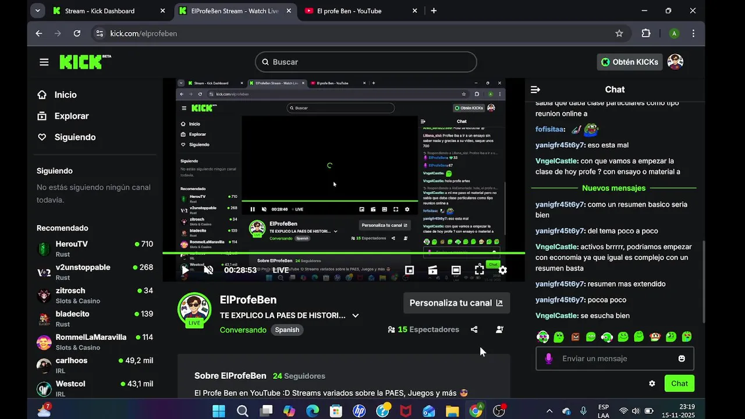
Task: Play the stream video
Action: pyautogui.click(x=185, y=270)
